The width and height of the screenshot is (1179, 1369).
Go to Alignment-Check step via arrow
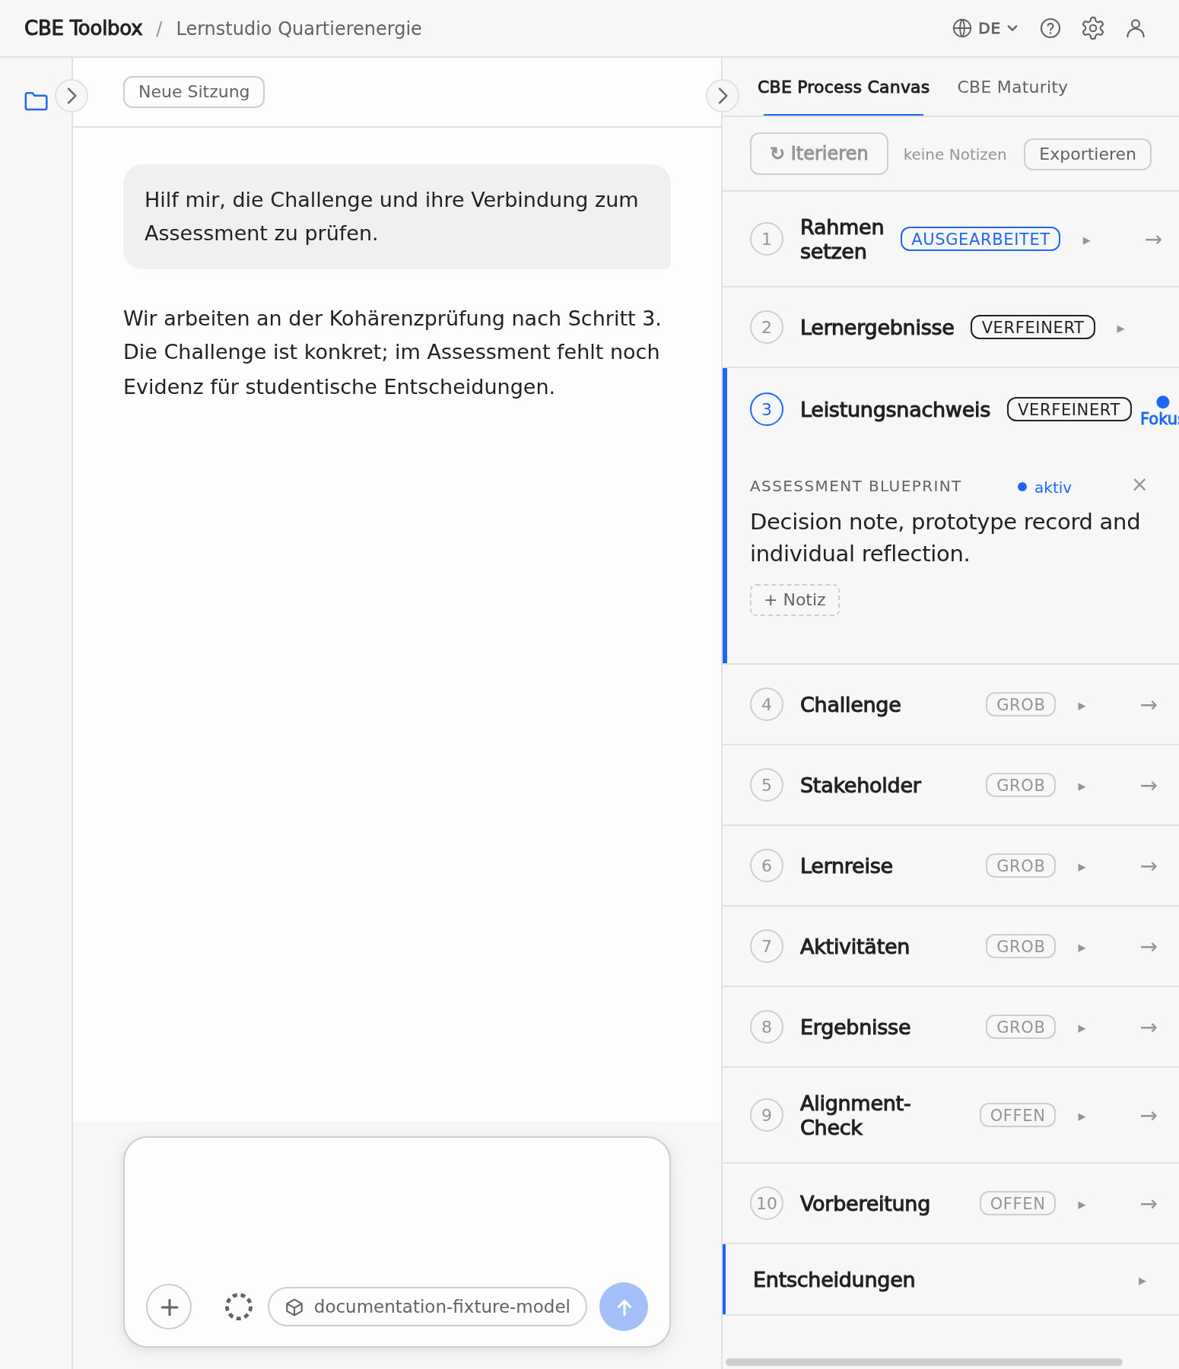[x=1149, y=1116]
